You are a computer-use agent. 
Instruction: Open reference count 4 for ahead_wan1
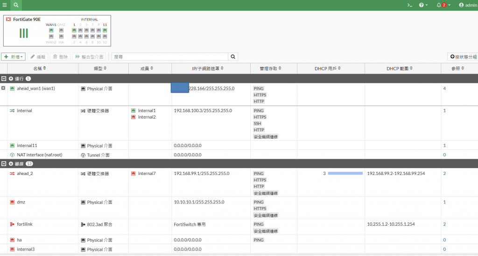pyautogui.click(x=444, y=88)
